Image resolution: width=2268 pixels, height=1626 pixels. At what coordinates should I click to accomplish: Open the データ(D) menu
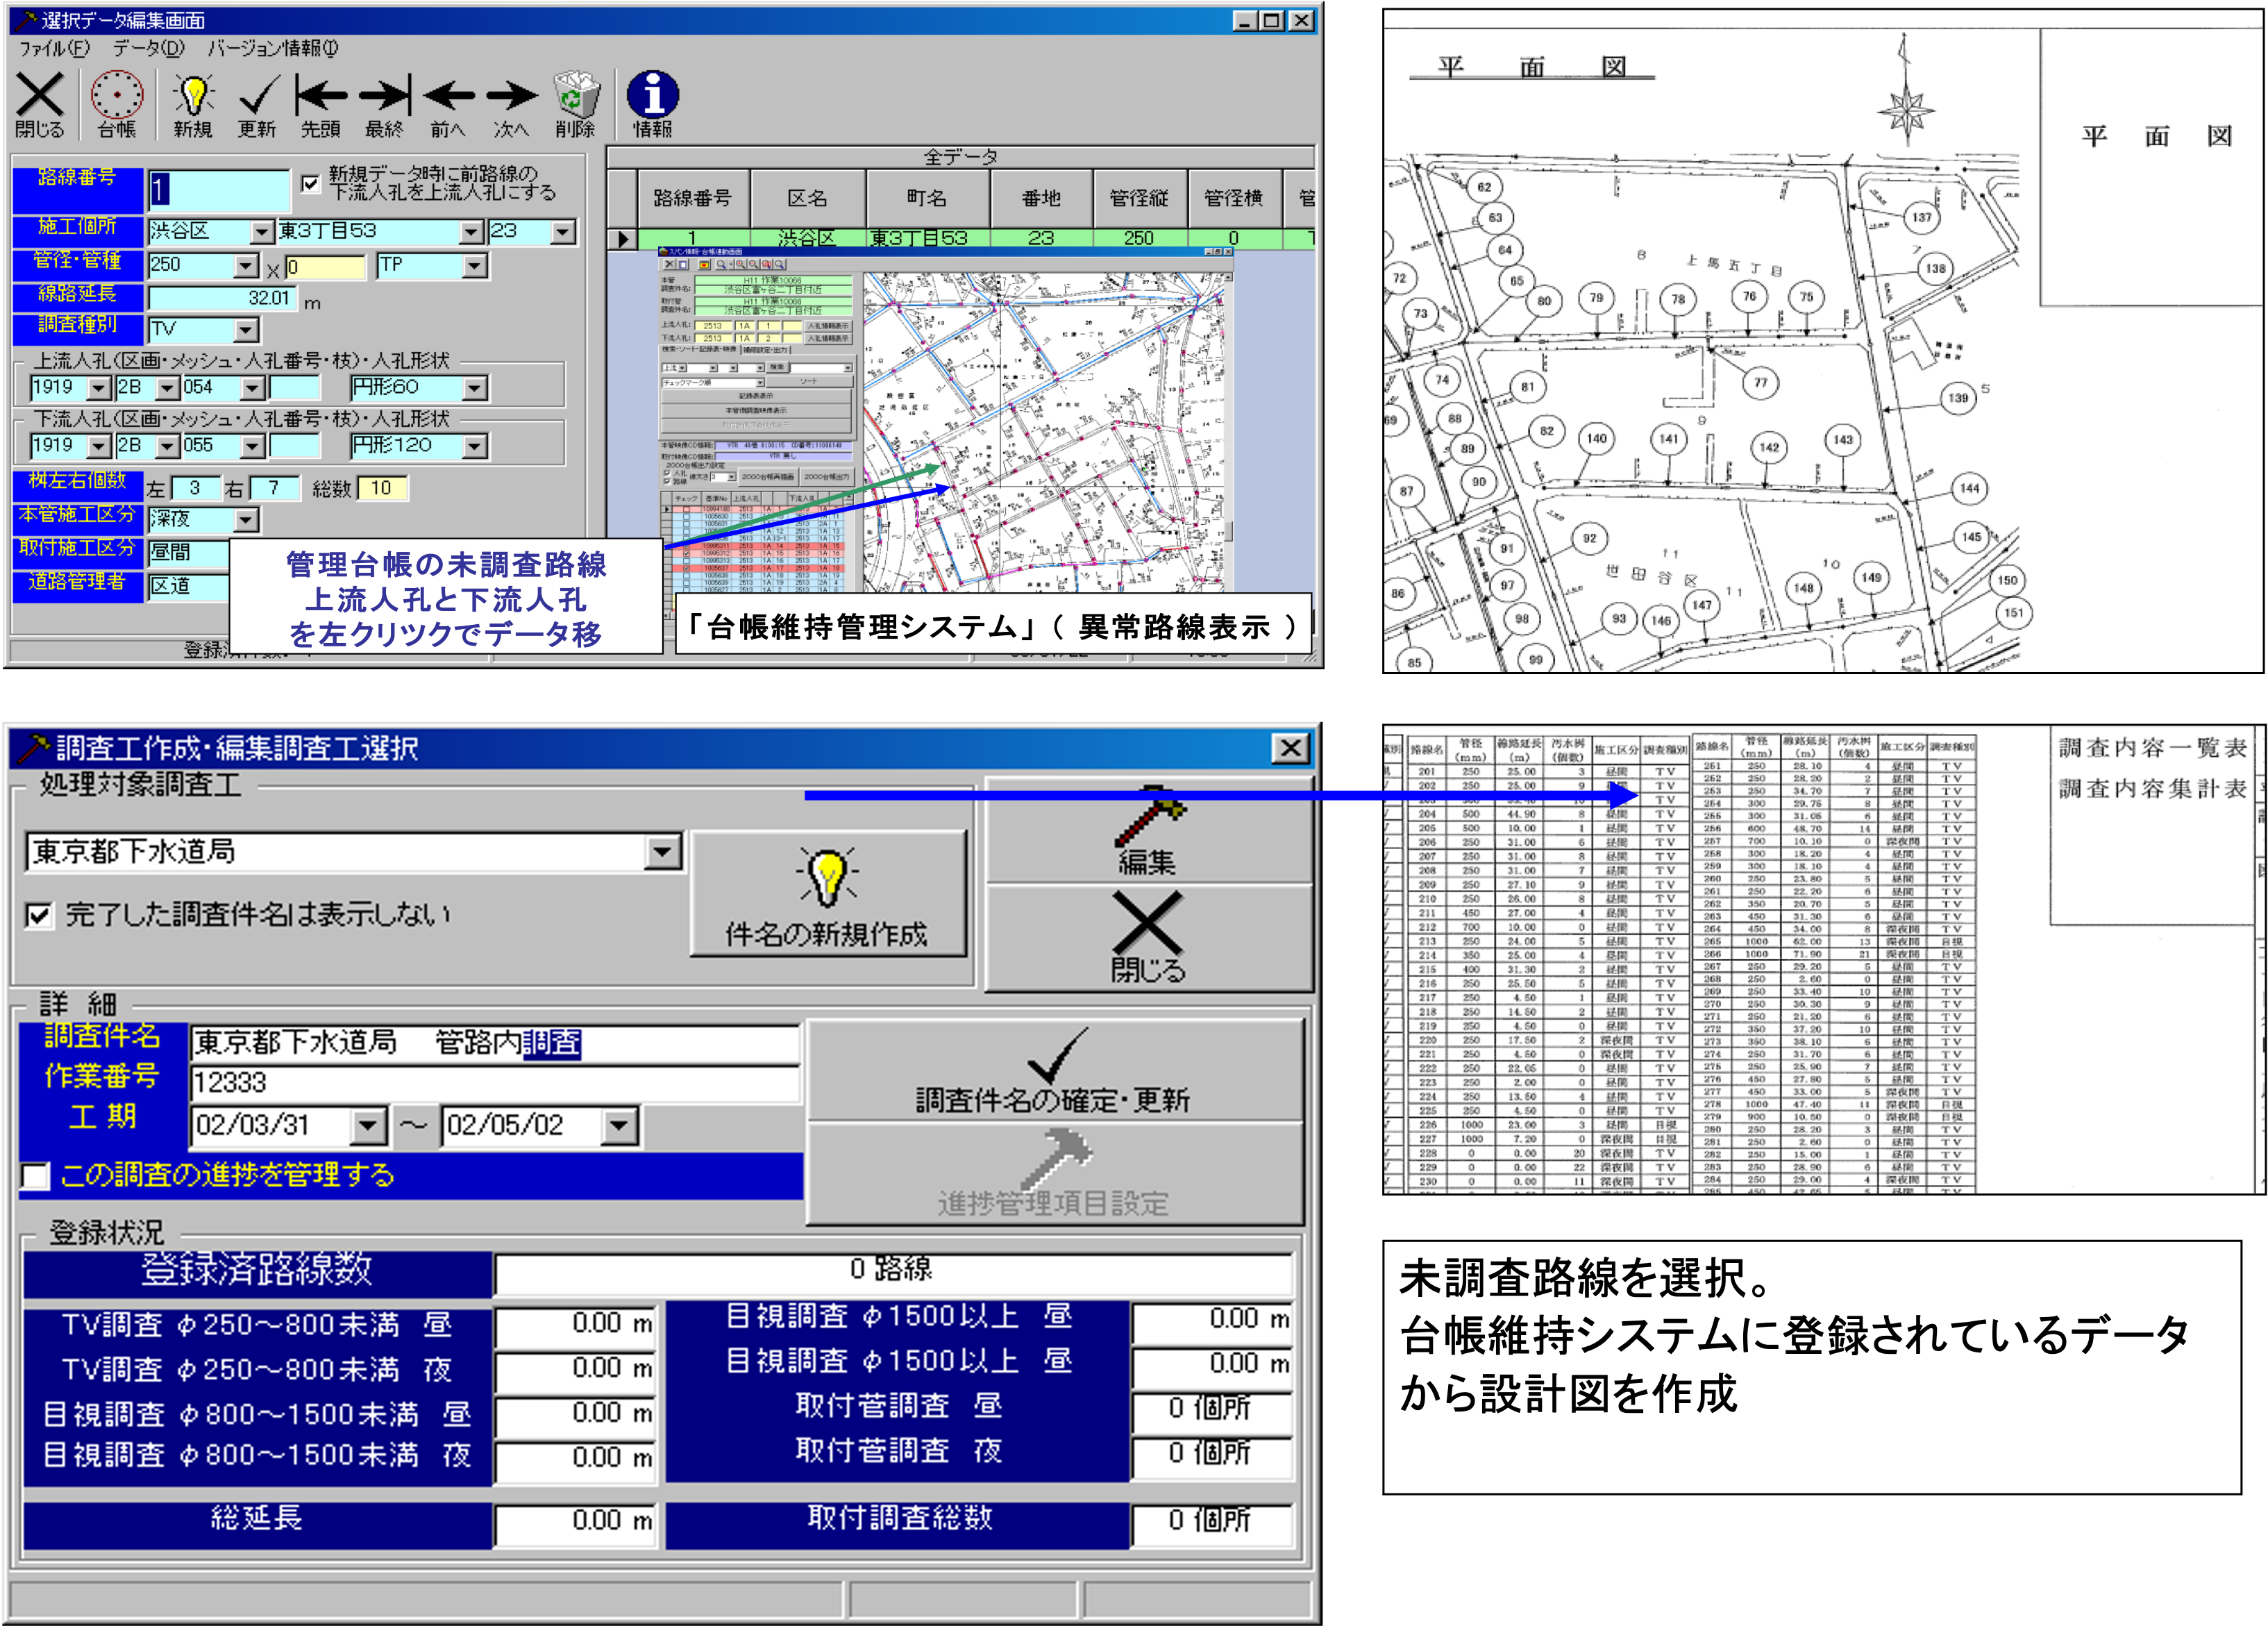148,48
